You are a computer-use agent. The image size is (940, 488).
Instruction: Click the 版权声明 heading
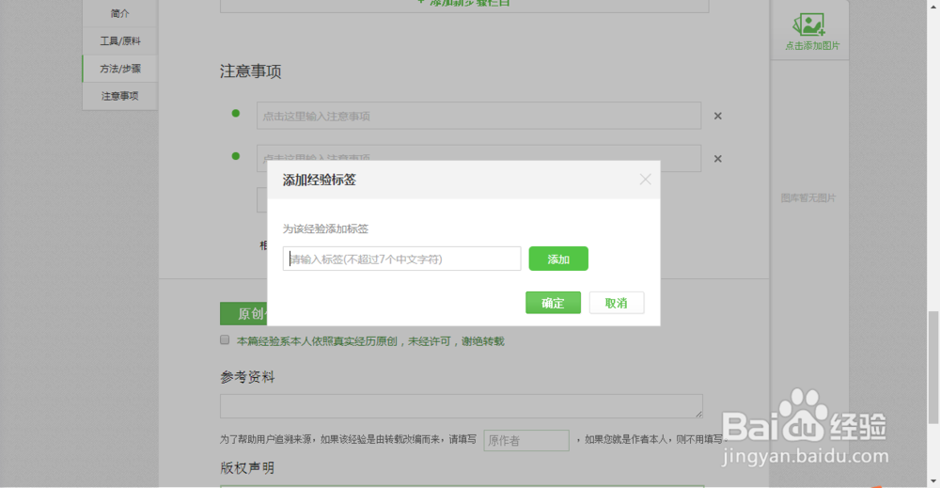point(247,467)
